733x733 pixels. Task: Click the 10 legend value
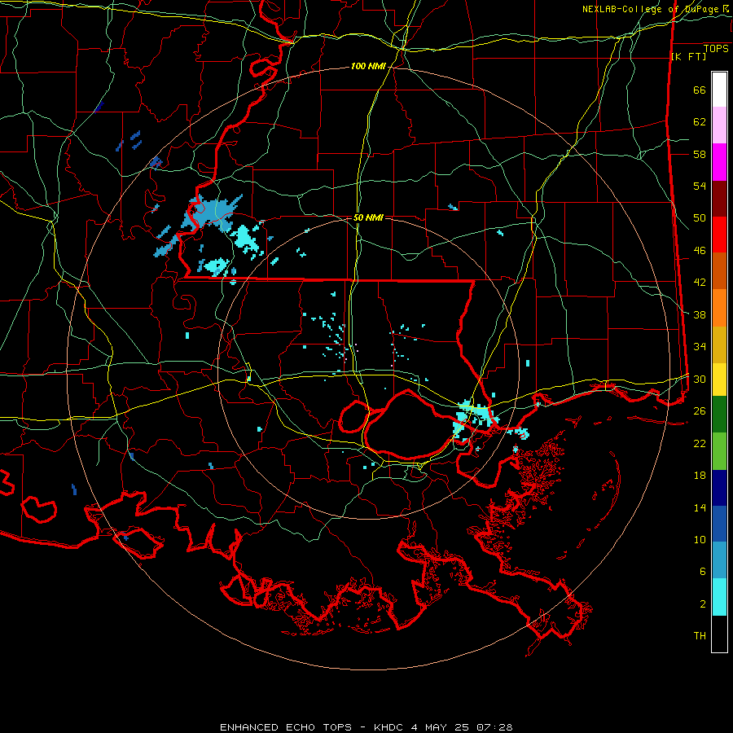(x=700, y=539)
